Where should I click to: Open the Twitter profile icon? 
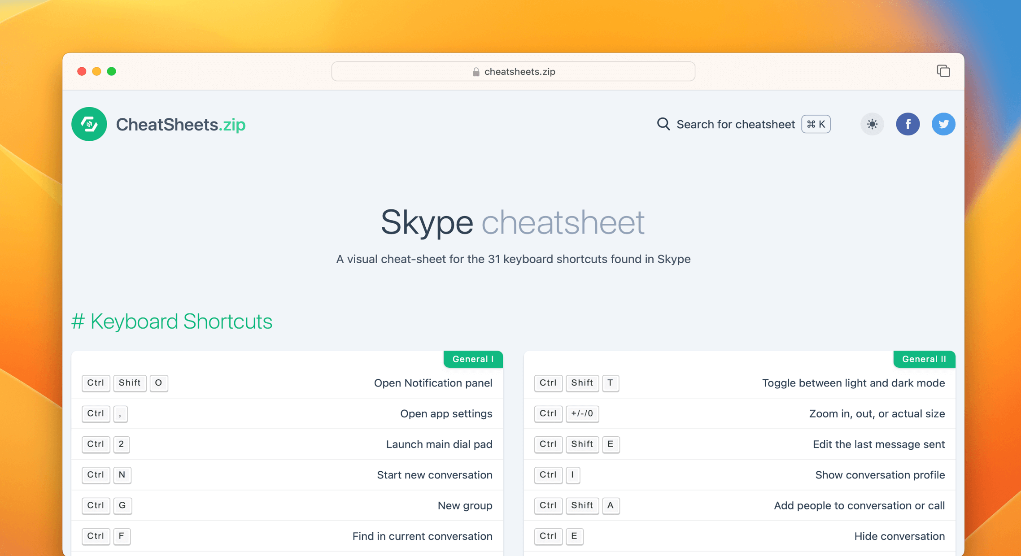(943, 124)
